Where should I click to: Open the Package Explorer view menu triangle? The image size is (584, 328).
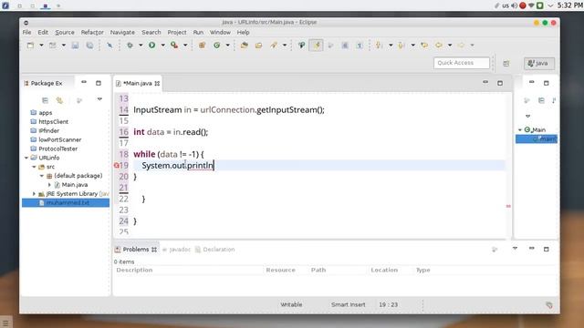(99, 99)
